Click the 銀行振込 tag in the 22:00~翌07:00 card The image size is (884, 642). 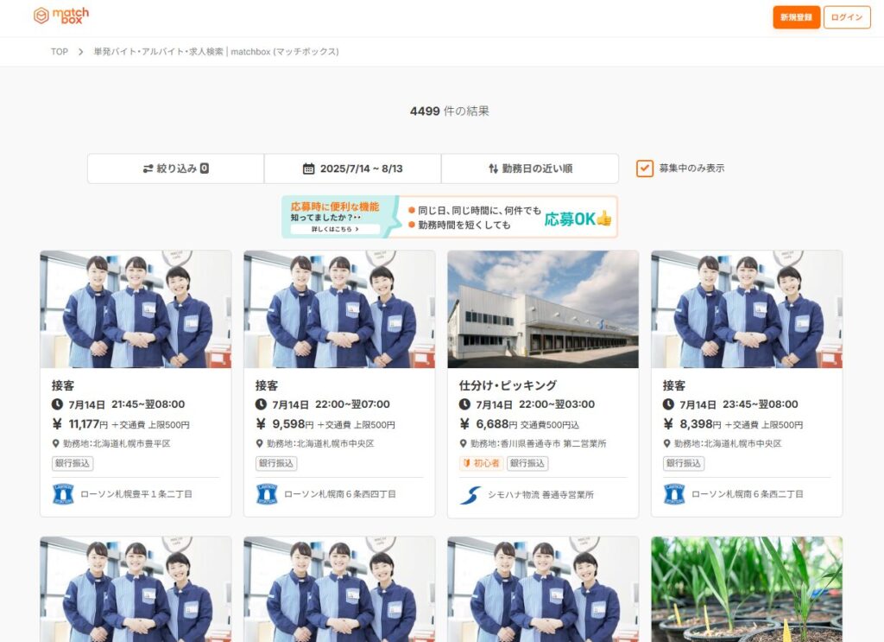[x=276, y=464]
